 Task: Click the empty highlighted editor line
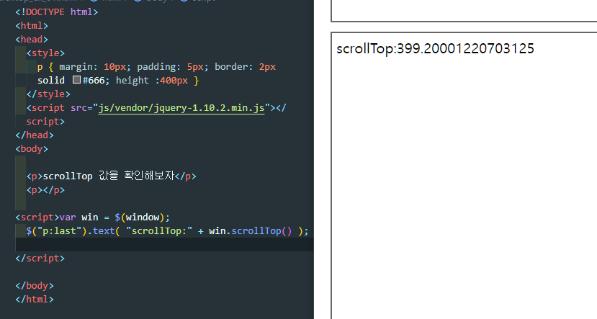coord(164,244)
